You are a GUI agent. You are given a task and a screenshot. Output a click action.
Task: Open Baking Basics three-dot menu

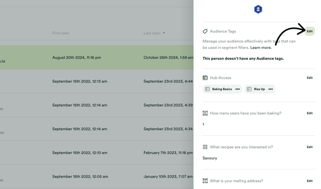click(x=238, y=89)
